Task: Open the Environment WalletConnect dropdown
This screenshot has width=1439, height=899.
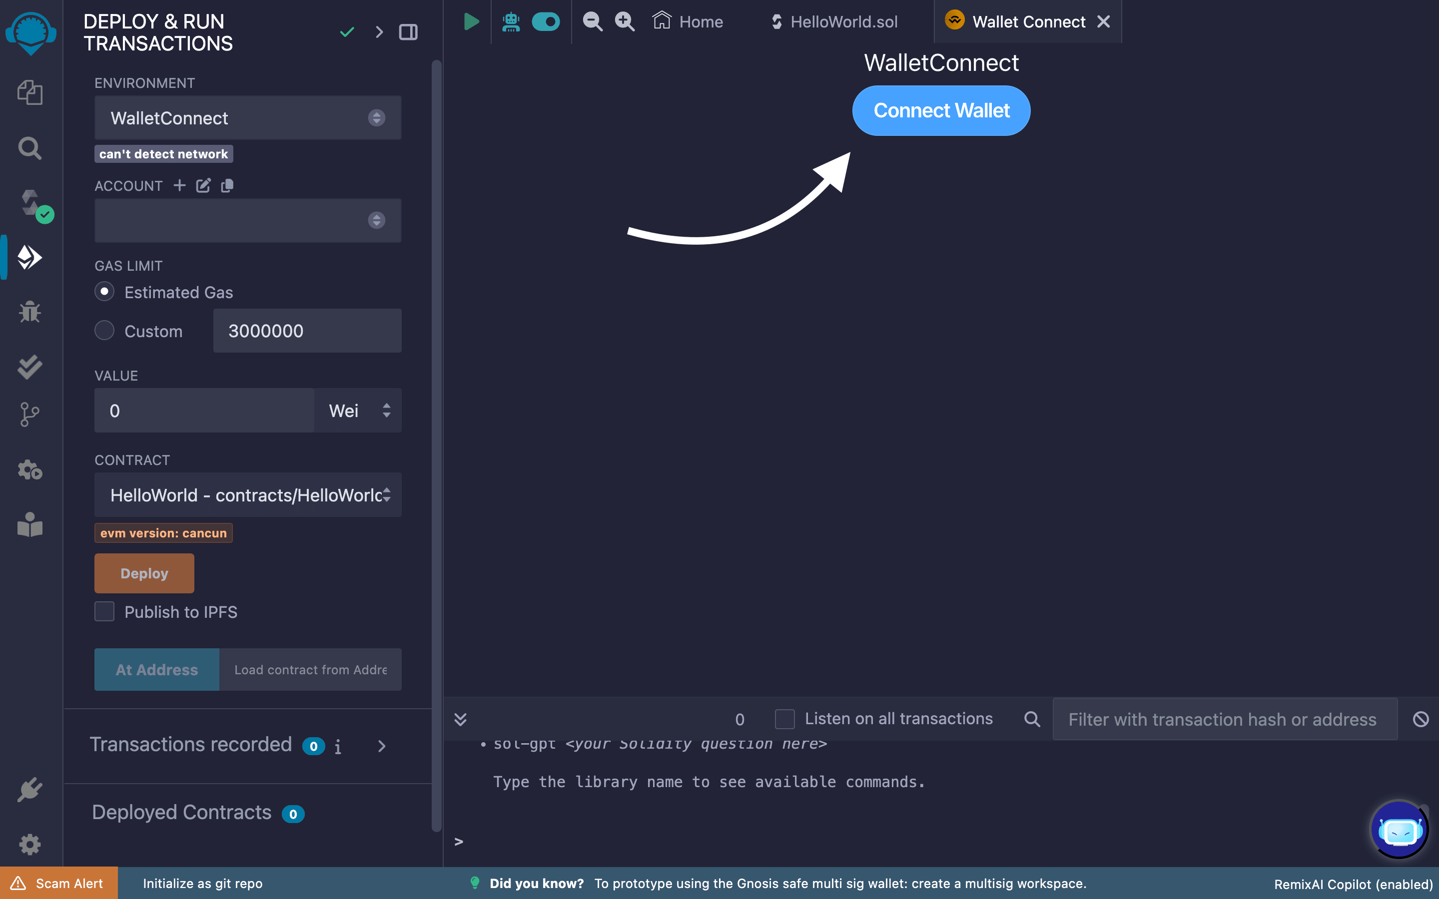Action: pyautogui.click(x=247, y=118)
